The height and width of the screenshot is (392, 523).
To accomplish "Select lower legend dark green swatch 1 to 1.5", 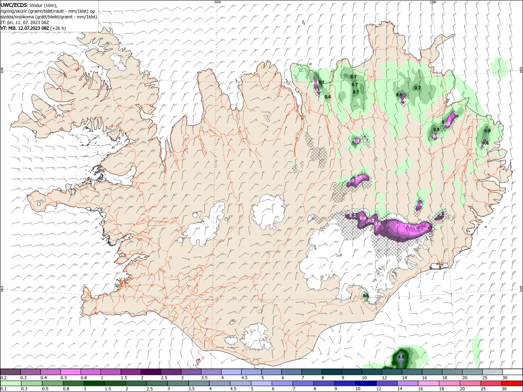I will [94, 383].
